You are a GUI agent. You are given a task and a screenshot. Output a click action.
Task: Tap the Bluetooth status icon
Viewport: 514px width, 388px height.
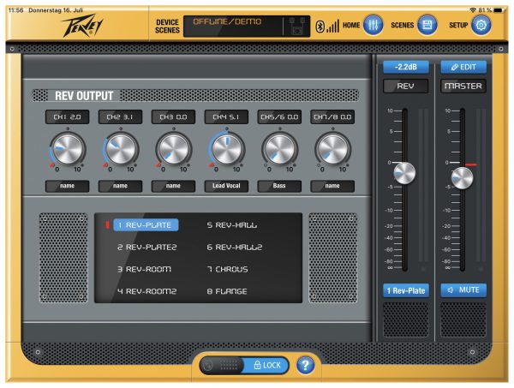click(320, 27)
